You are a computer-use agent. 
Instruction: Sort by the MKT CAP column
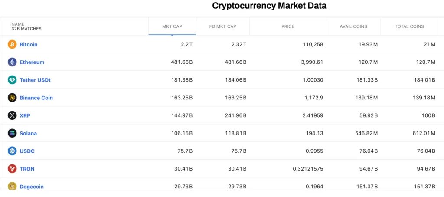(x=172, y=26)
